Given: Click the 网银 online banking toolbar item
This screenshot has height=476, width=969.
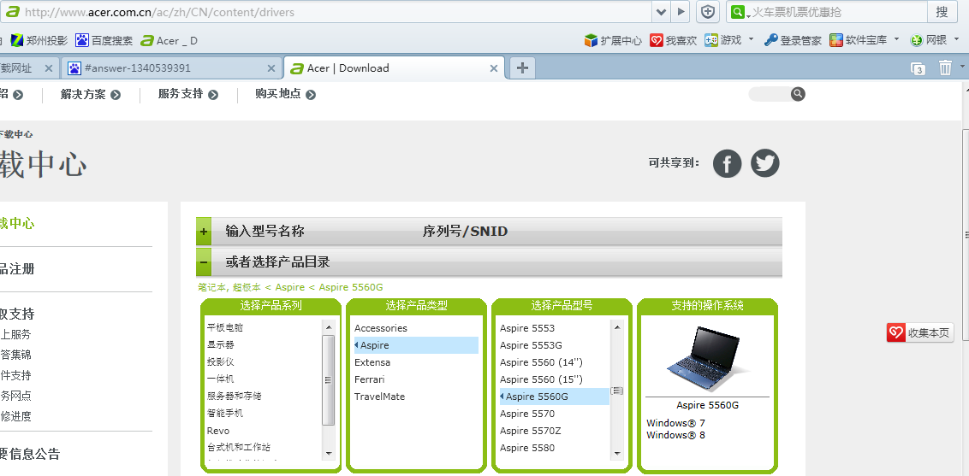Looking at the screenshot, I should [929, 41].
